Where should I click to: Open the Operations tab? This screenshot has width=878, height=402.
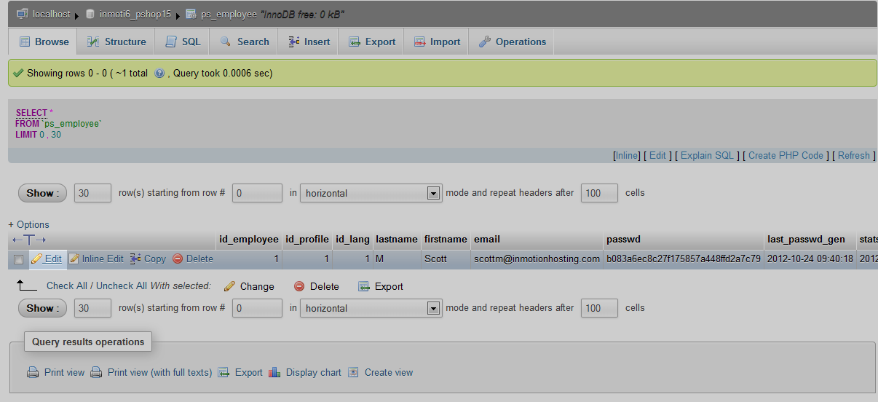click(x=512, y=42)
